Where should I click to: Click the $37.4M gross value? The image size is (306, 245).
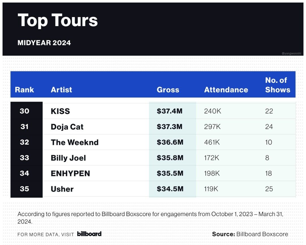click(x=169, y=111)
